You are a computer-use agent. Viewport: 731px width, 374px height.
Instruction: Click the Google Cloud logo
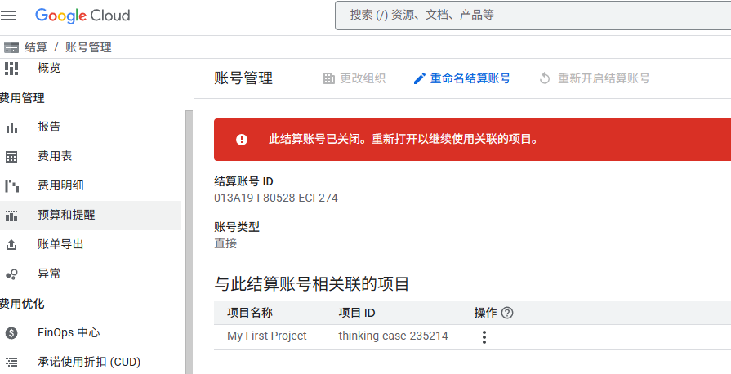[x=82, y=16]
